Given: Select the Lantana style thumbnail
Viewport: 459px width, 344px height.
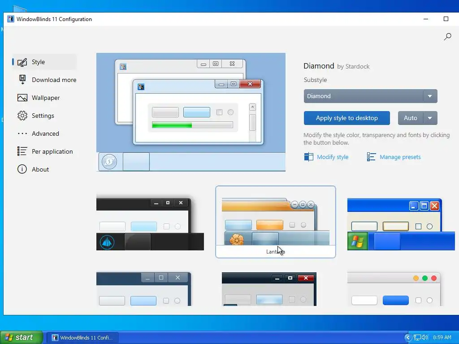Looking at the screenshot, I should [x=276, y=222].
